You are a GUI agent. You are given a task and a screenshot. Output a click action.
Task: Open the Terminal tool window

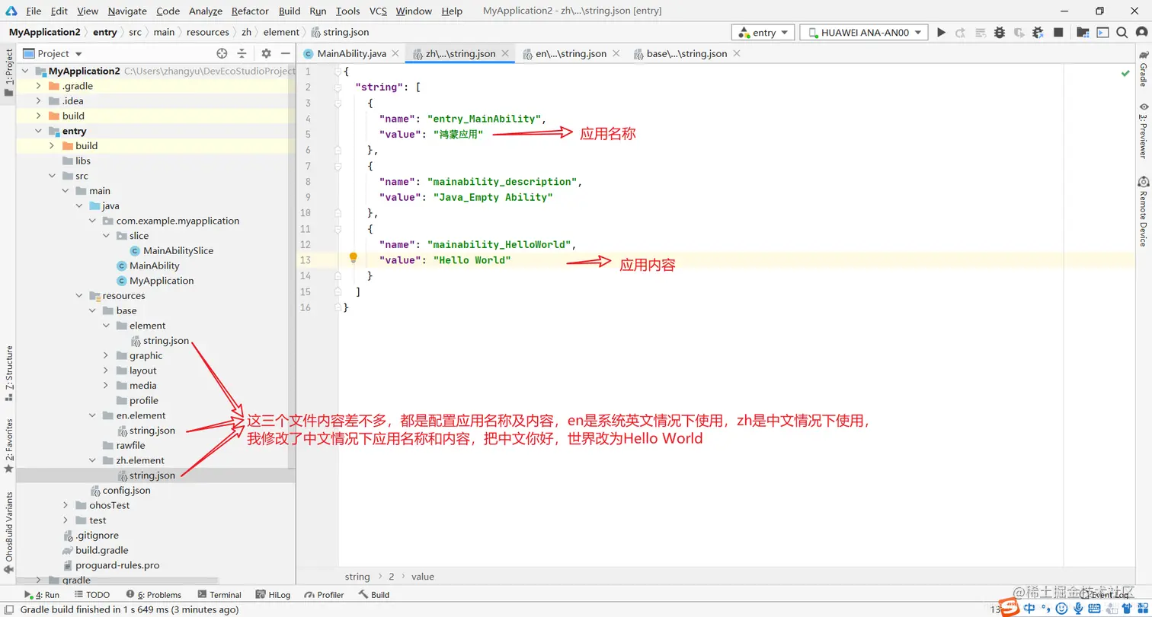pyautogui.click(x=219, y=595)
